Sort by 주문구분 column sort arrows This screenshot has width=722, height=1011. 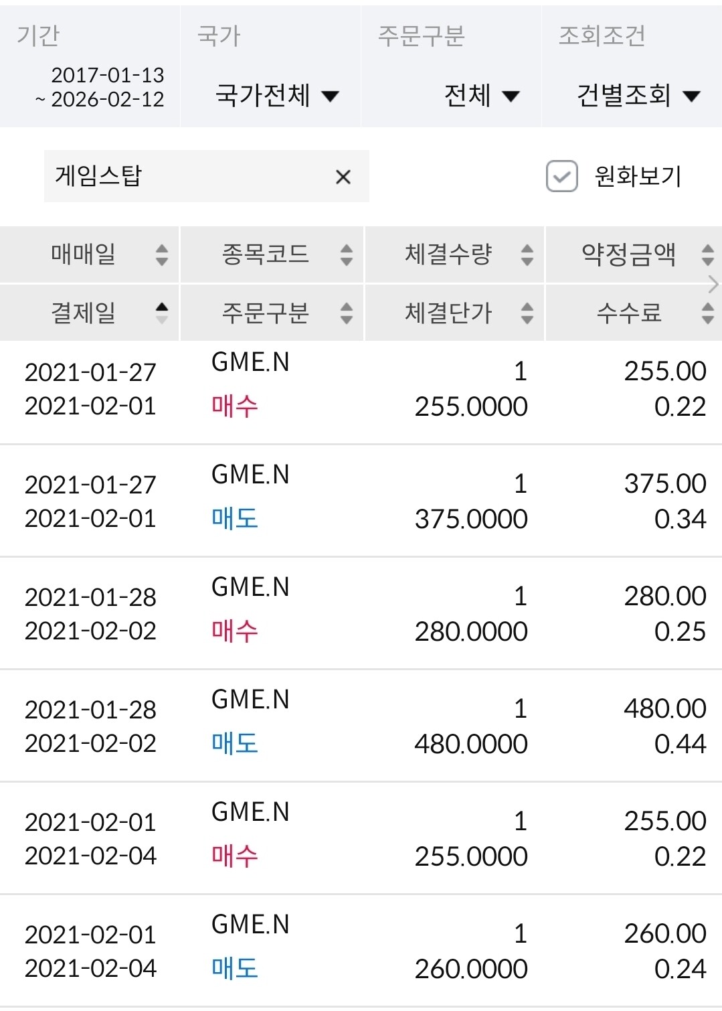pos(346,313)
